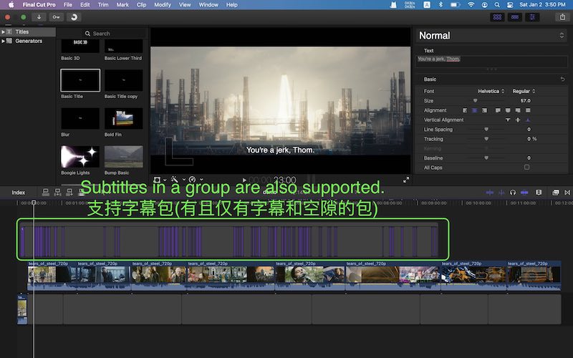Click the insert clip timeline icon
573x358 pixels.
(x=57, y=192)
